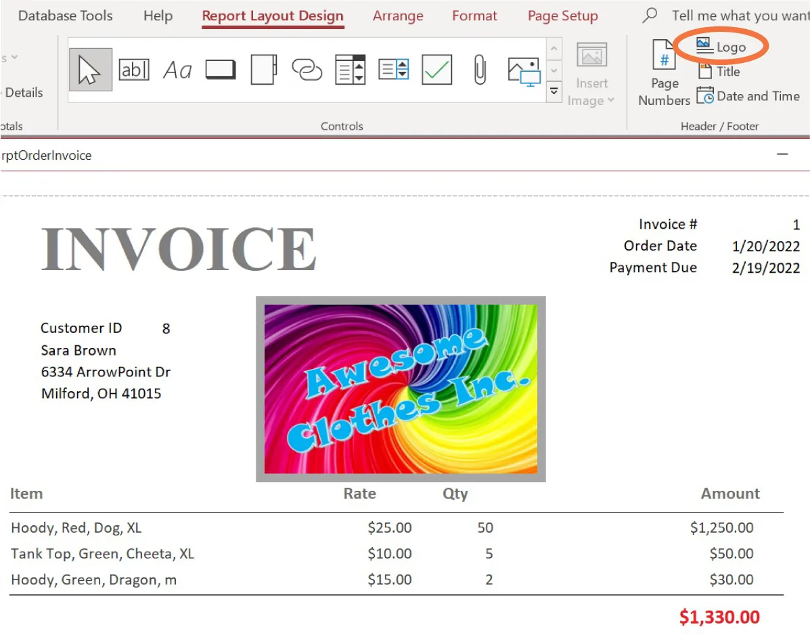Switch to the Arrange tab
This screenshot has width=810, height=635.
tap(398, 16)
